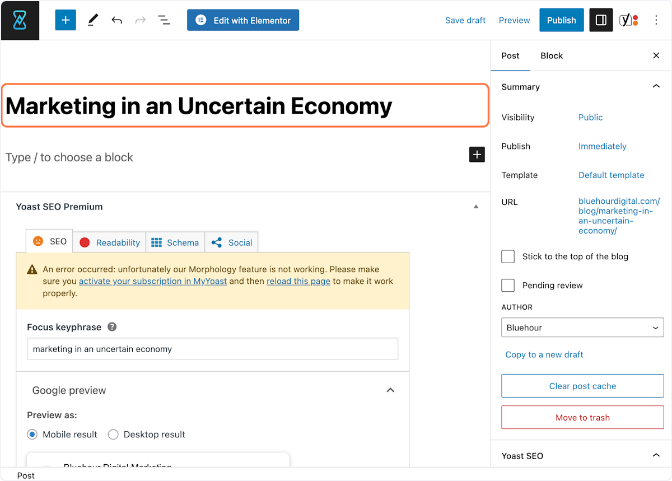Toggle the settings sidebar icon
Viewport: 672px width, 481px height.
pyautogui.click(x=601, y=20)
